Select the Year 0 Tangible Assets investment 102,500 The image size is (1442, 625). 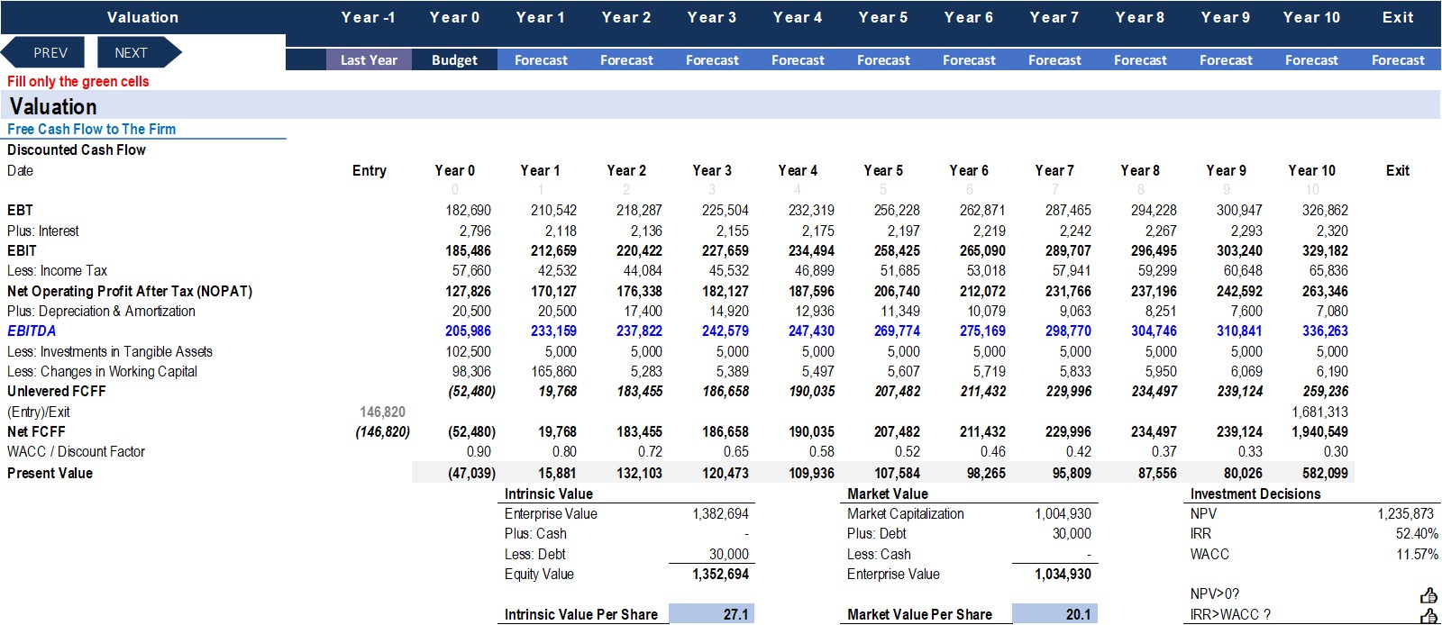click(x=468, y=351)
